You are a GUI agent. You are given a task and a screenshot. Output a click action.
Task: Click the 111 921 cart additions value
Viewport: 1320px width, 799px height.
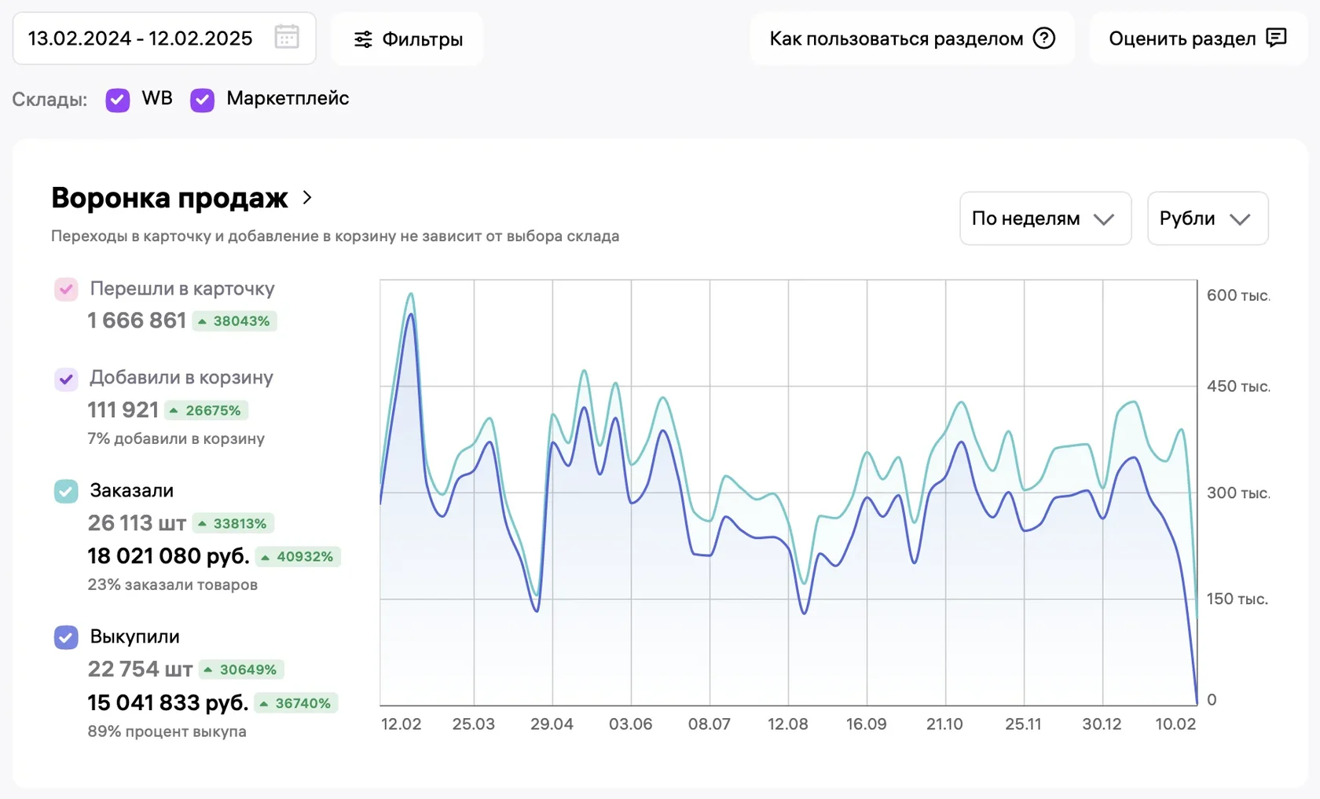[123, 410]
